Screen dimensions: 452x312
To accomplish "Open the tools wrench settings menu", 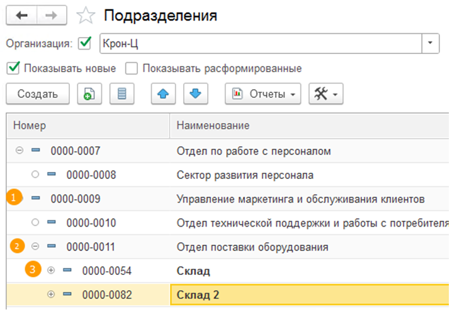I will coord(325,94).
